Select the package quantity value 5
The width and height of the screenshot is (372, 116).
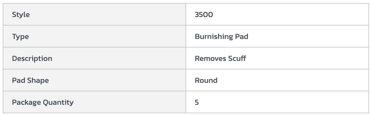(197, 102)
